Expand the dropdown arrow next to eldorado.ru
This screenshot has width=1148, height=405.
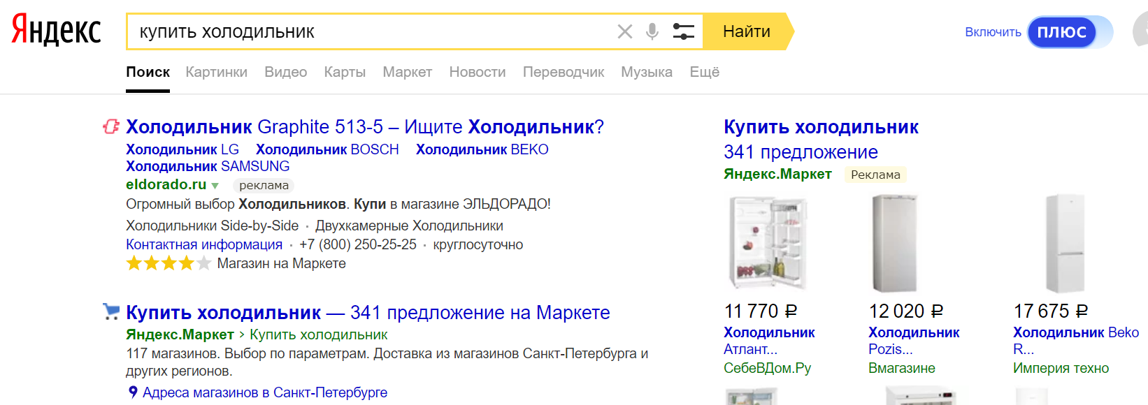point(215,186)
